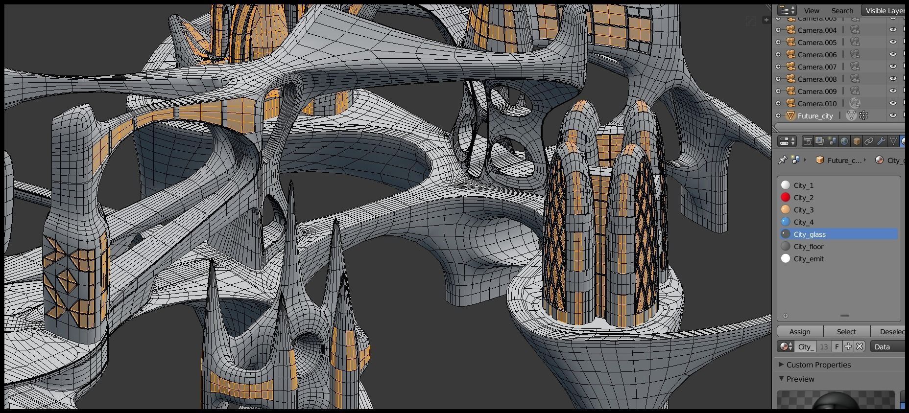The width and height of the screenshot is (909, 413).
Task: Open the Modifiers tab (wrench icon)
Action: coord(881,141)
